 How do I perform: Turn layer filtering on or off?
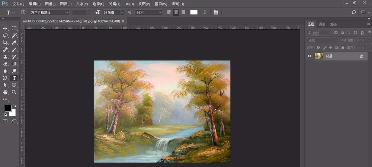[370, 32]
